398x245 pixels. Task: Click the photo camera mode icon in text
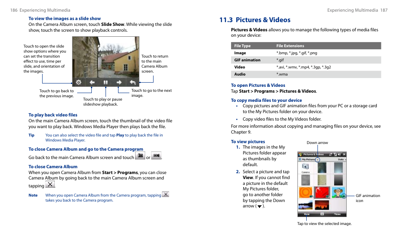[x=140, y=155]
